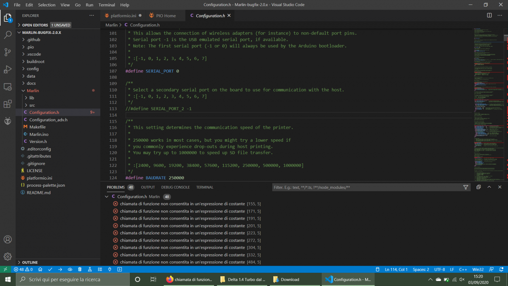Viewport: 508px width, 286px height.
Task: Click the PlatformIO Upload to remote cloud icon
Action: point(70,269)
